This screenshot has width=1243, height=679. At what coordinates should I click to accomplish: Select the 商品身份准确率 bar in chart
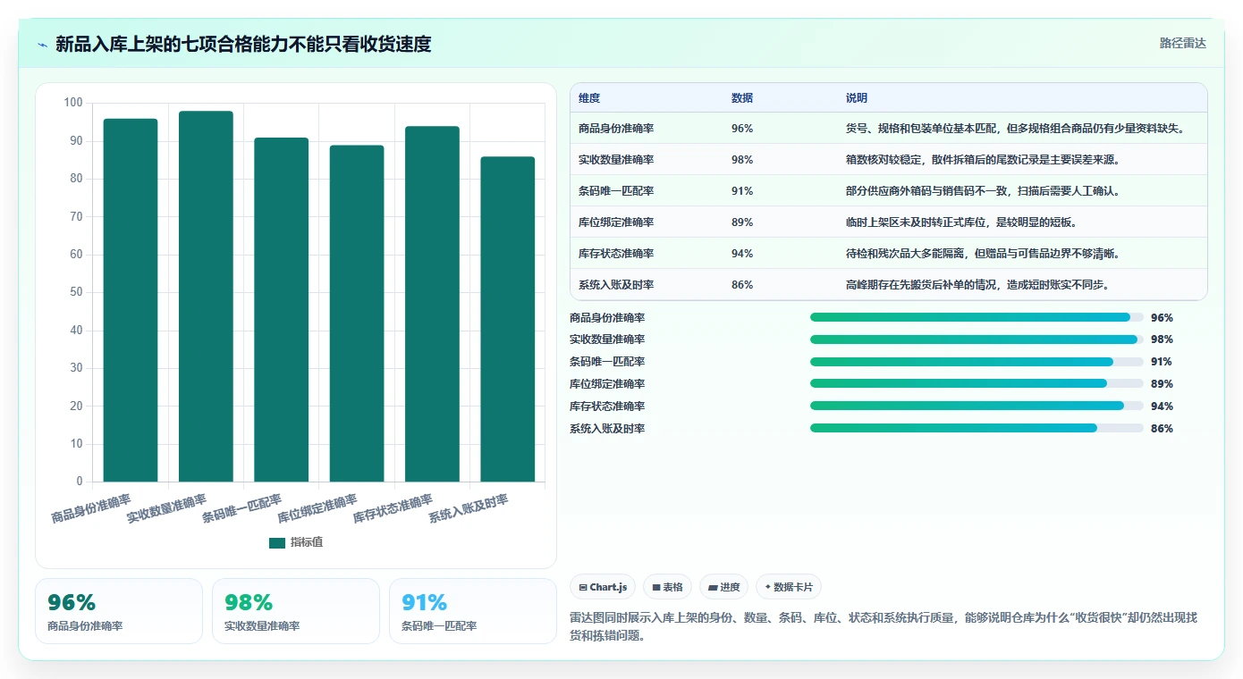(131, 300)
